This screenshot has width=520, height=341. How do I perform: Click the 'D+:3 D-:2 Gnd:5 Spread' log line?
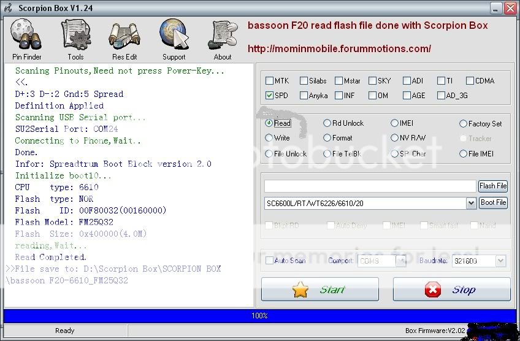[x=69, y=94]
